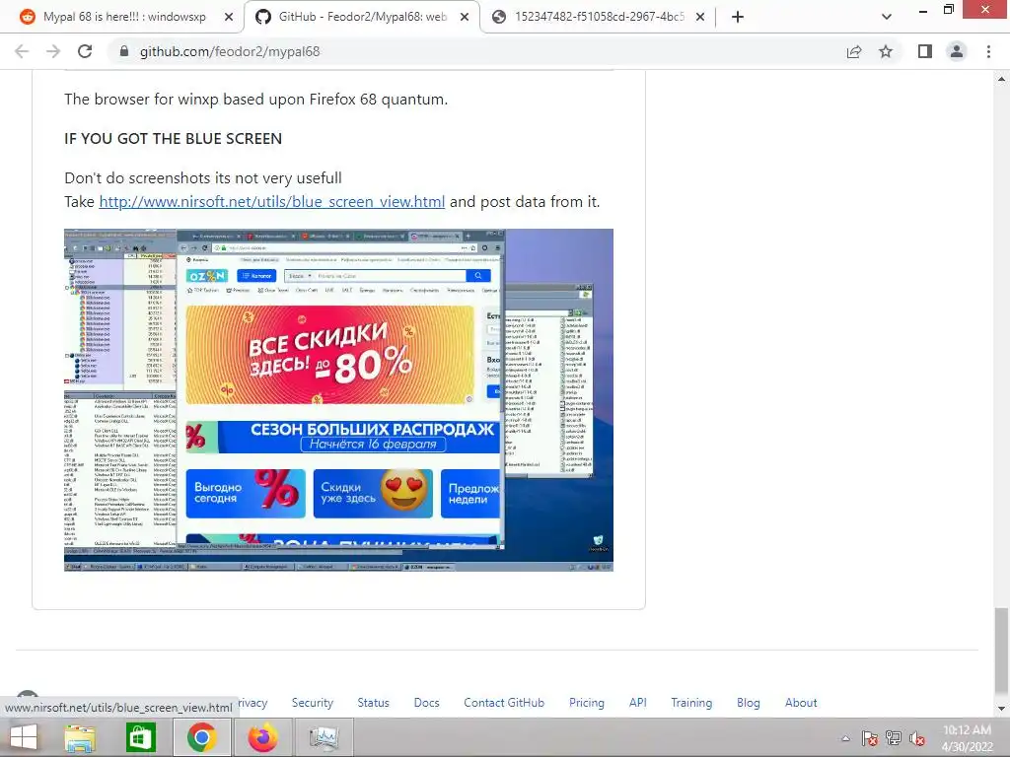Select the Chrome taskbar icon
This screenshot has width=1010, height=757.
coord(201,737)
